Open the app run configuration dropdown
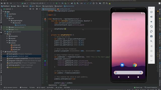This screenshot has width=161, height=90. tap(25, 3)
